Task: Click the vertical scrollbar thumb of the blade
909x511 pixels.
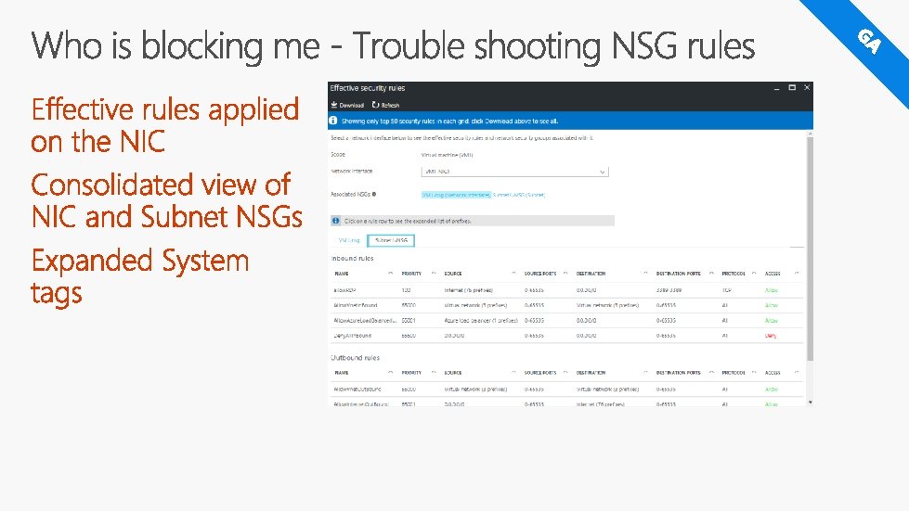Action: [x=810, y=248]
